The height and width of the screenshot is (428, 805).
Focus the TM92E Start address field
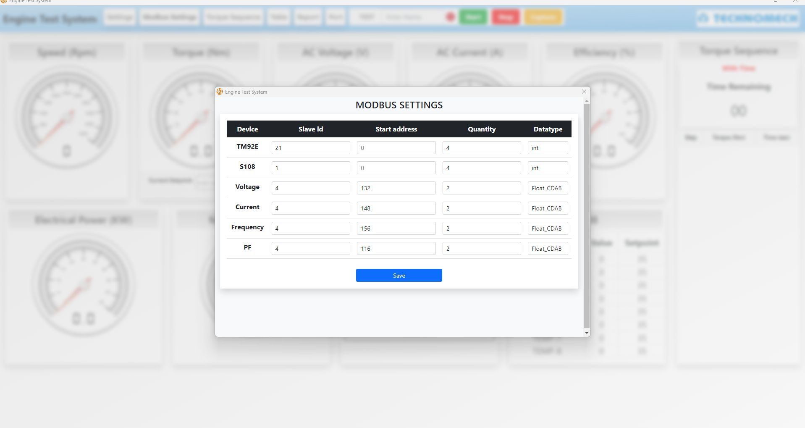[396, 147]
